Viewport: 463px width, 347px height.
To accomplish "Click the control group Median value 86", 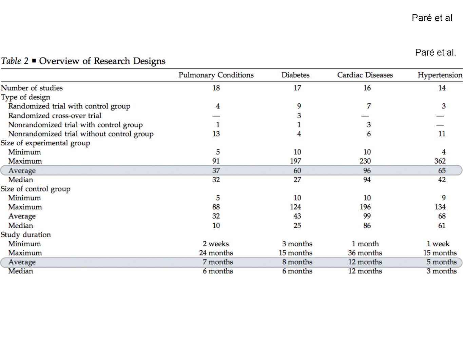I will [367, 225].
